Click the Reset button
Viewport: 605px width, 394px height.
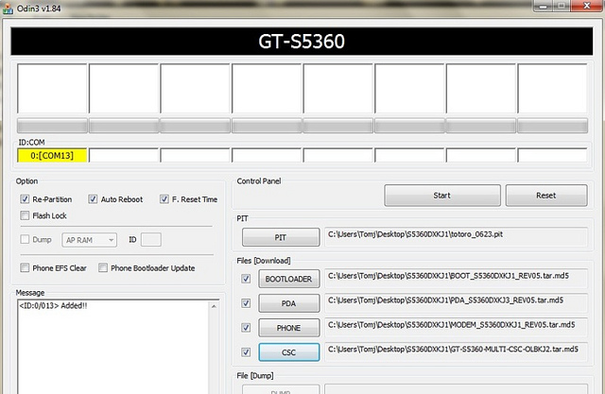click(x=546, y=196)
